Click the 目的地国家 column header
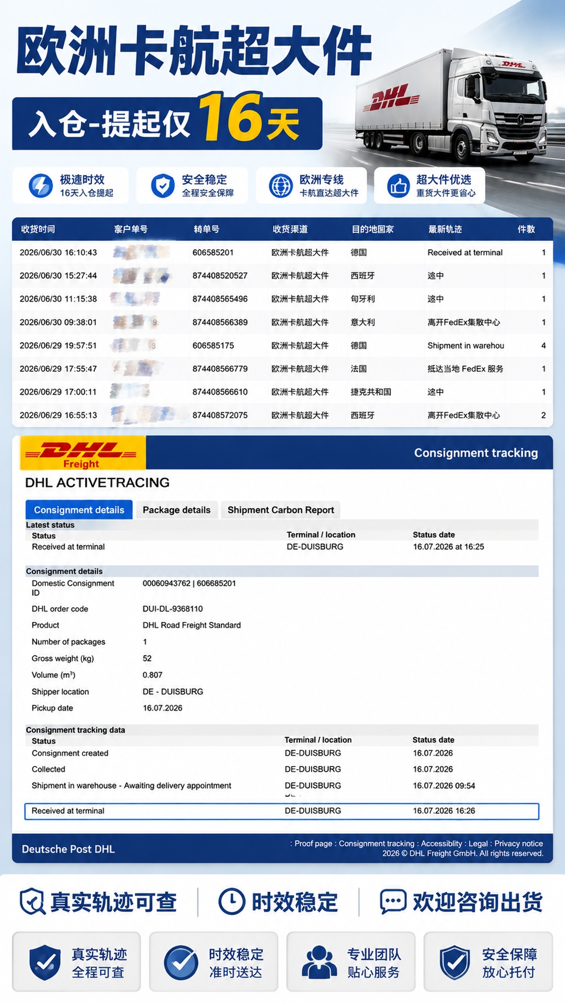 372,229
